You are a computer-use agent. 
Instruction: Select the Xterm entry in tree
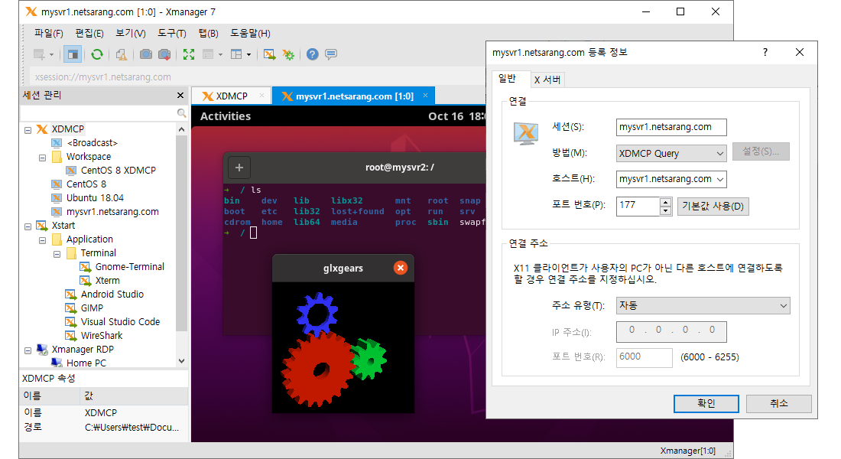[x=107, y=280]
